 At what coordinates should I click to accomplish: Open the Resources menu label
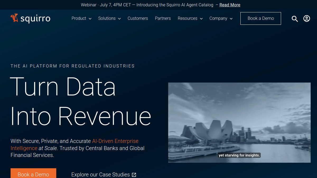(188, 18)
